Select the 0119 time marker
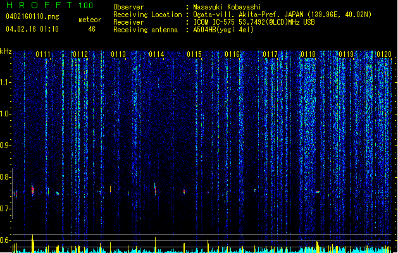The image size is (398, 253). tap(346, 54)
